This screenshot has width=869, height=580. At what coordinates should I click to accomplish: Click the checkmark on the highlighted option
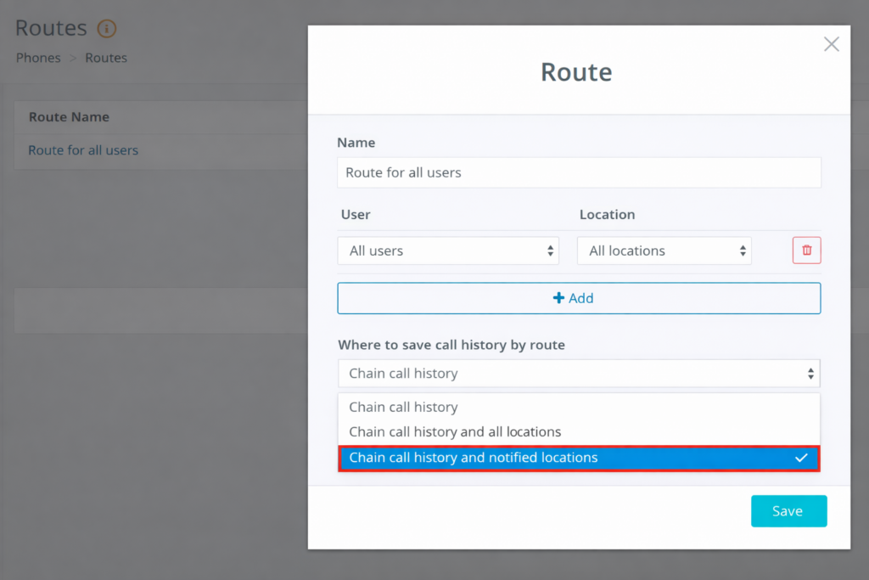point(800,458)
